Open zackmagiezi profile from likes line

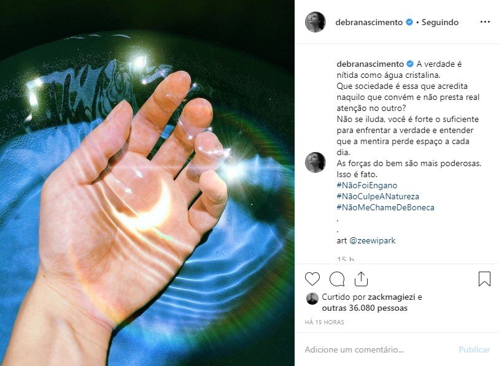392,297
